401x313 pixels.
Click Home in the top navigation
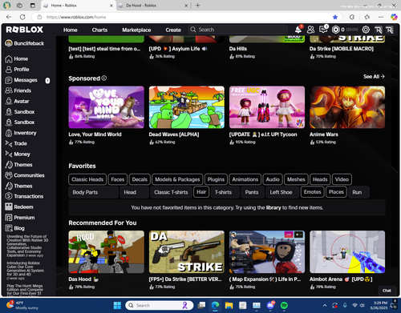tap(71, 30)
